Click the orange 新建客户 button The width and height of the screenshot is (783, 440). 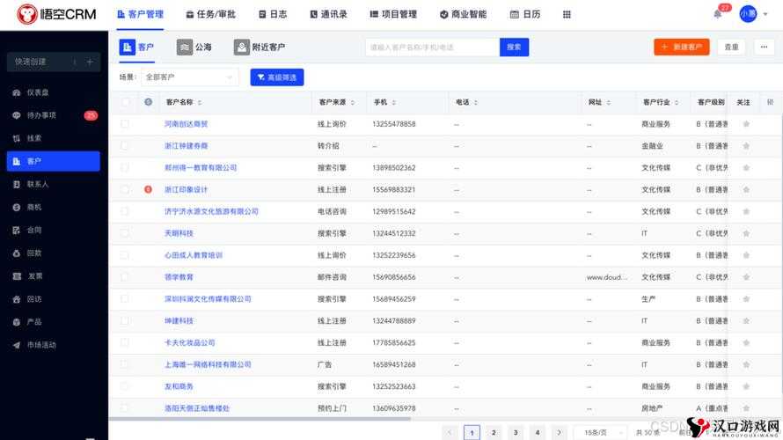click(x=682, y=47)
